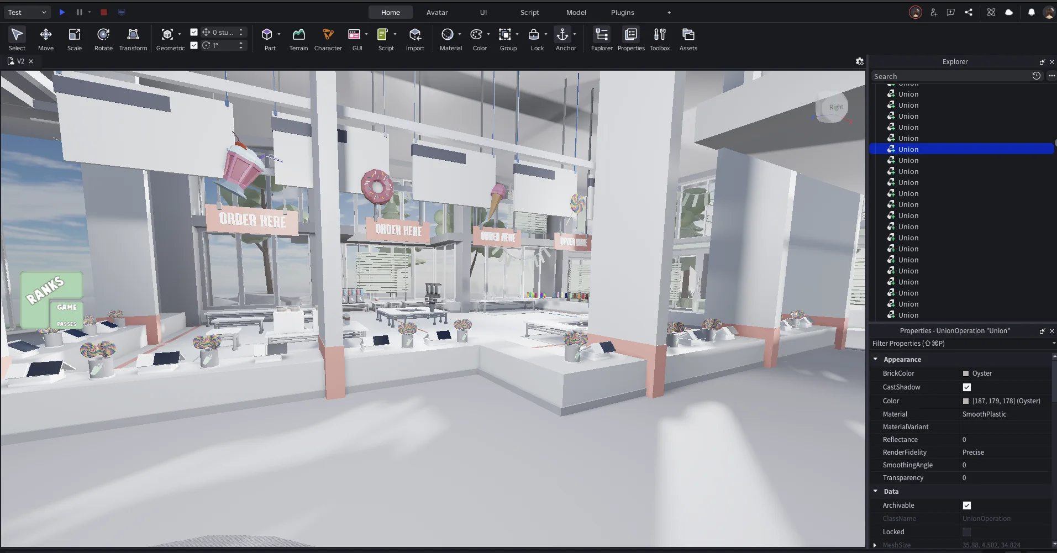1057x553 pixels.
Task: Click the Explorer Search field
Action: coord(950,76)
